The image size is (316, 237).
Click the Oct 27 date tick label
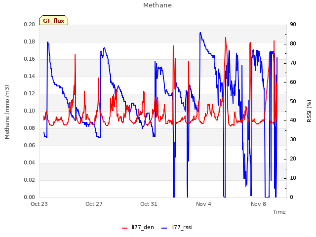94,204
